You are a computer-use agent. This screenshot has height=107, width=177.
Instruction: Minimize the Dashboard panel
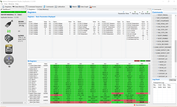coord(24,9)
